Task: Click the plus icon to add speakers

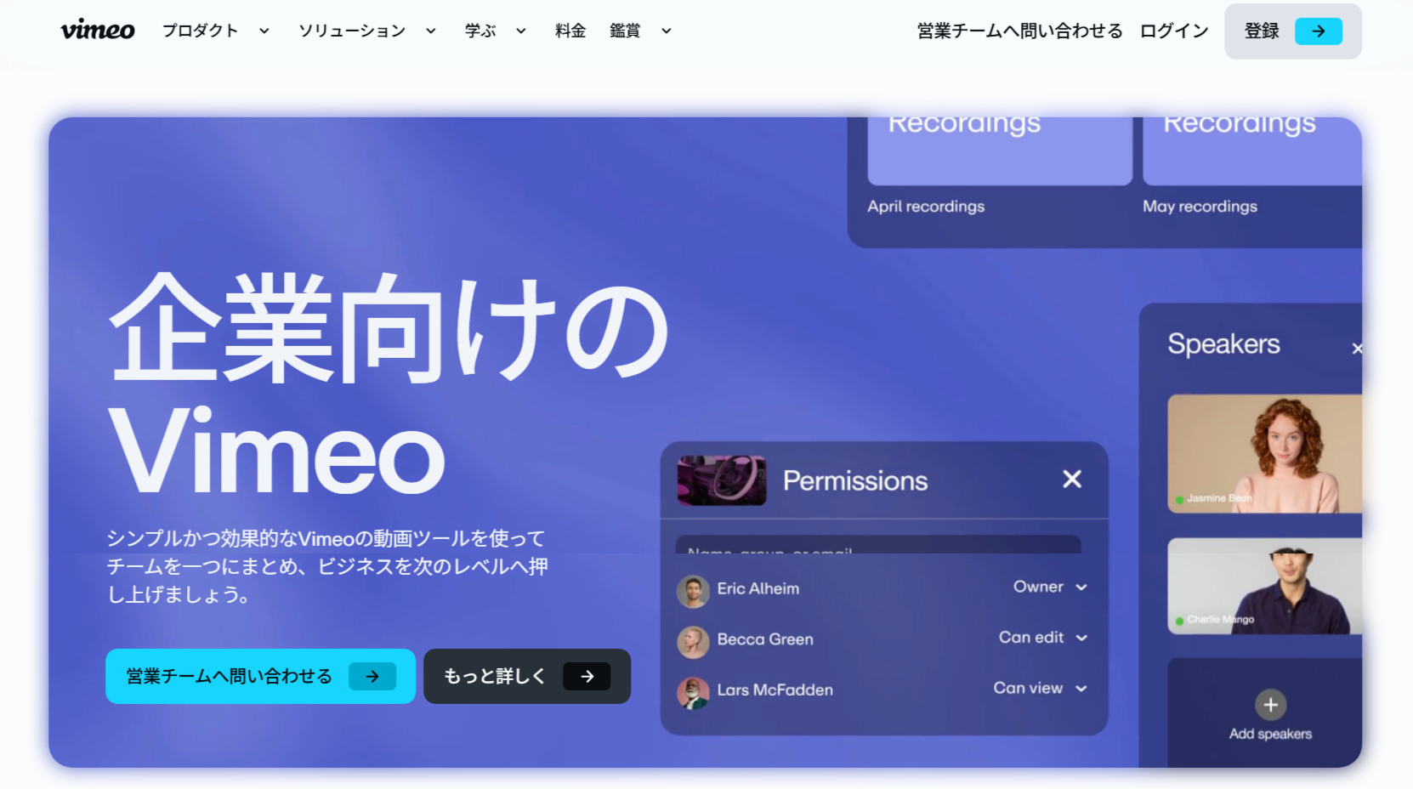Action: (x=1270, y=705)
